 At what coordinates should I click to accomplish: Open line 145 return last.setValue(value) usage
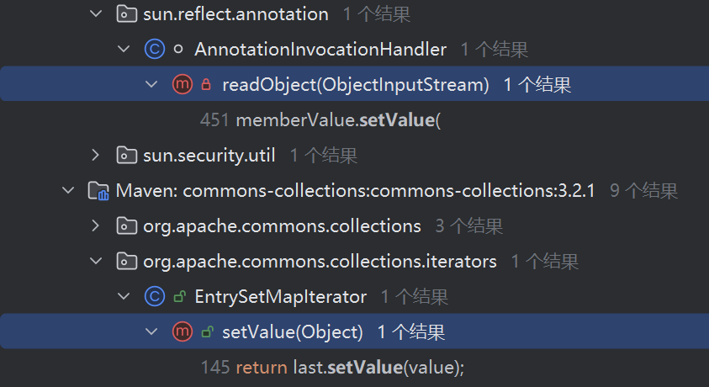coord(332,367)
